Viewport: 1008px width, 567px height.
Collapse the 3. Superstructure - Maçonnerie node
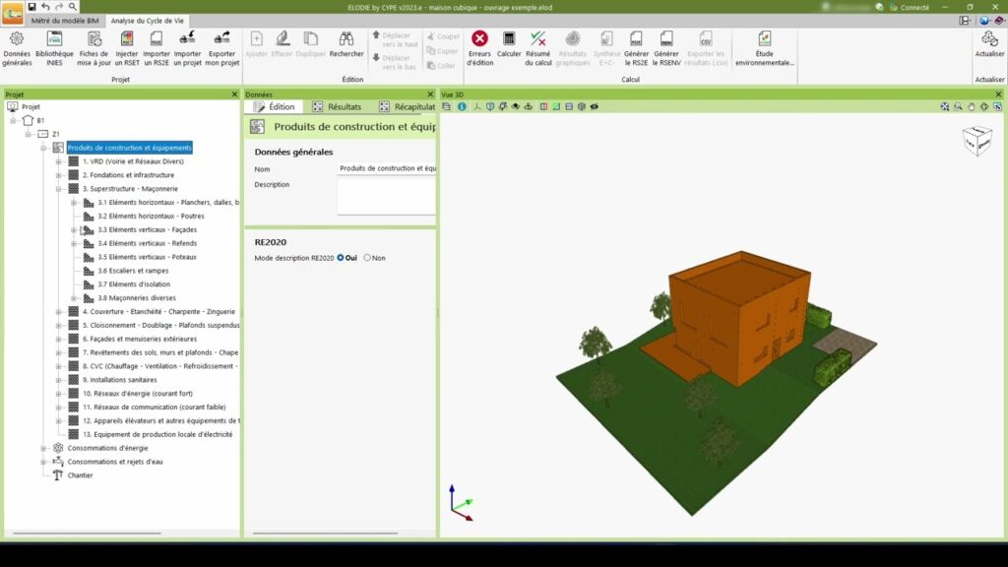(x=59, y=189)
